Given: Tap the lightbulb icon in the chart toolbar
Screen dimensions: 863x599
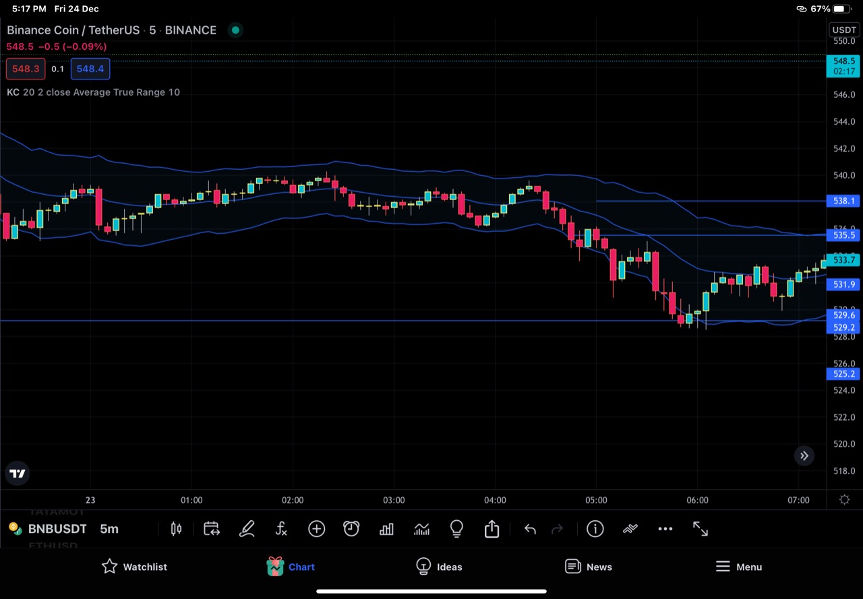Looking at the screenshot, I should coord(456,529).
